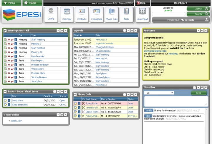212x144 pixels.
Task: Edit the Send plans task
Action: (x=5, y=101)
